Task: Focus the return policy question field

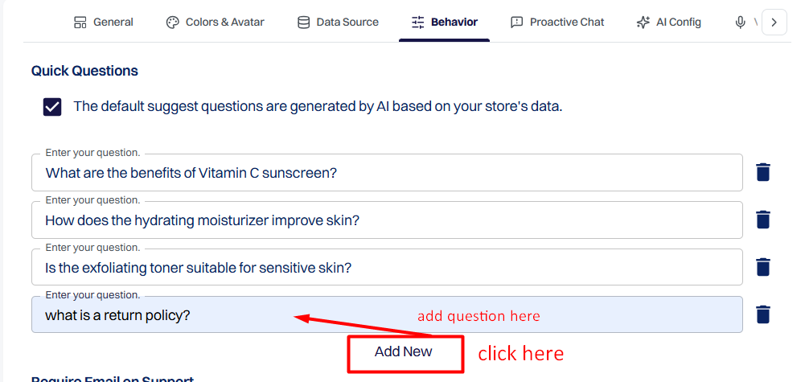Action: (x=387, y=314)
